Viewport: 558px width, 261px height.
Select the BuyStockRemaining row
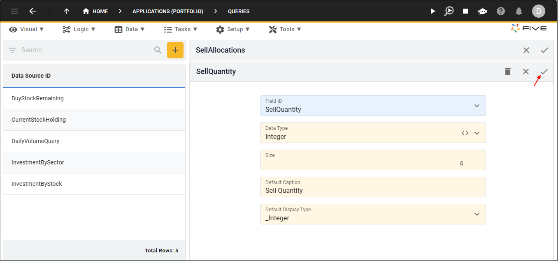(x=94, y=98)
